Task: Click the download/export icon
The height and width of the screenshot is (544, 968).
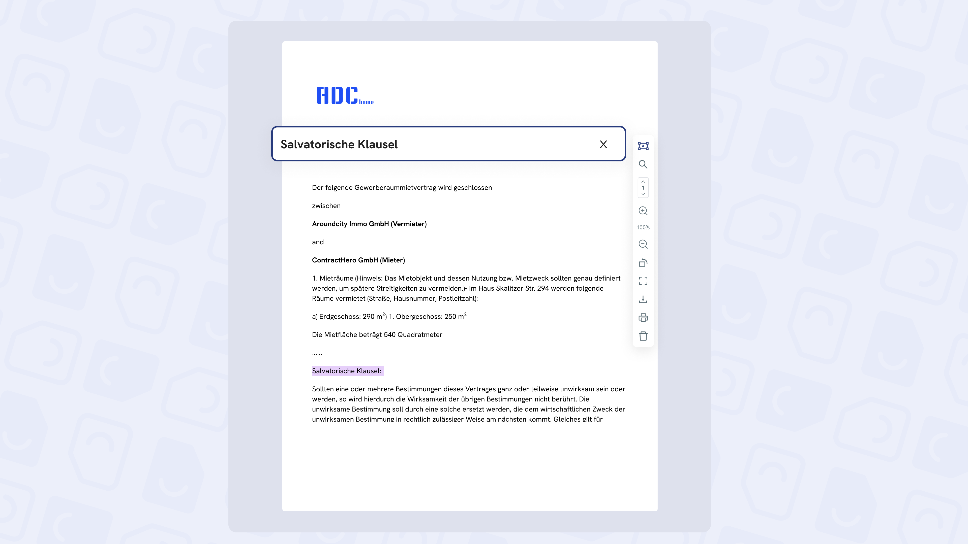Action: [643, 299]
